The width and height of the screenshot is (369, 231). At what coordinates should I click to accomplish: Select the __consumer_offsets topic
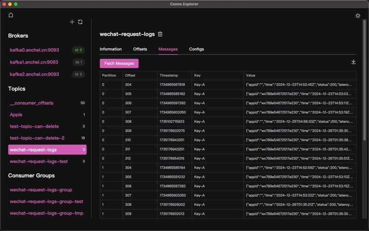[x=31, y=103]
